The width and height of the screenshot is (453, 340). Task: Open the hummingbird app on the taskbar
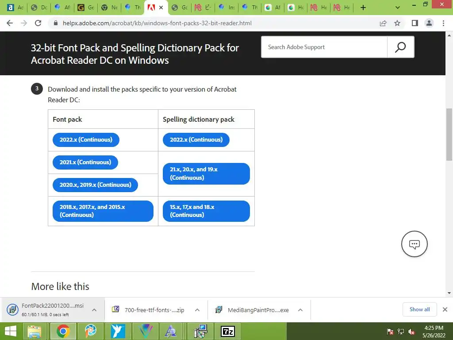pyautogui.click(x=118, y=331)
